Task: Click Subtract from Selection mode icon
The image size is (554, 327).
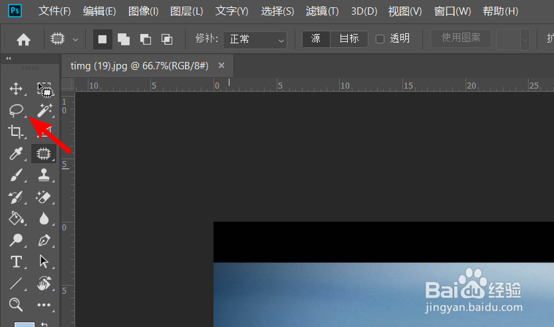Action: (145, 39)
